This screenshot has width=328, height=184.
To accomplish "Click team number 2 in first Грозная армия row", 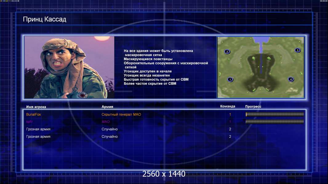I will [230, 129].
